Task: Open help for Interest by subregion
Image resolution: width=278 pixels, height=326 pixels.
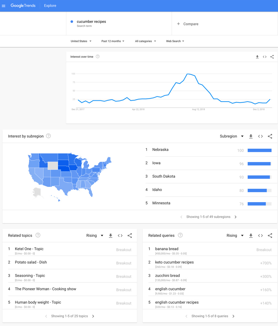Action: tap(48, 136)
